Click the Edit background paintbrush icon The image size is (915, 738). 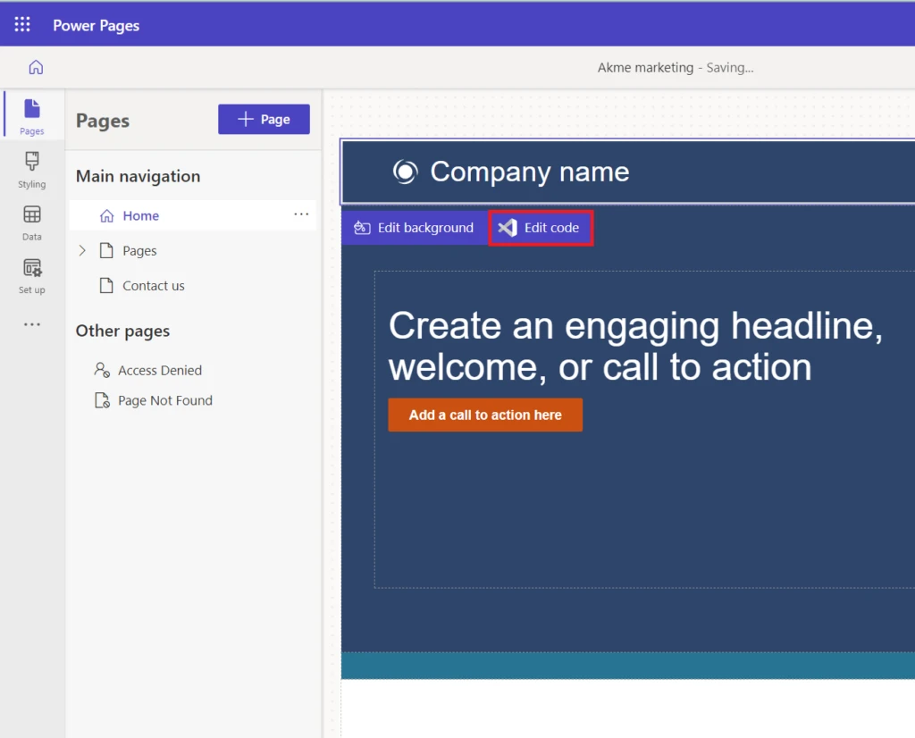[x=363, y=228]
